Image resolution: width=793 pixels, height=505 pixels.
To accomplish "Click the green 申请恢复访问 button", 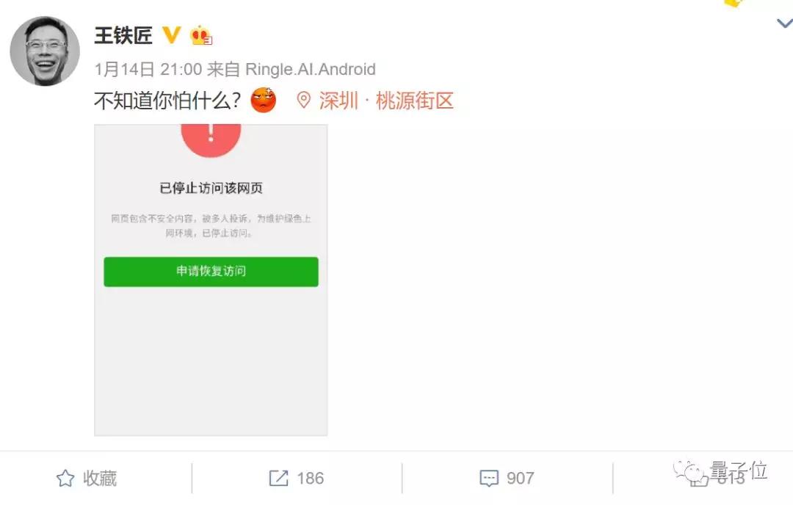I will coord(211,272).
